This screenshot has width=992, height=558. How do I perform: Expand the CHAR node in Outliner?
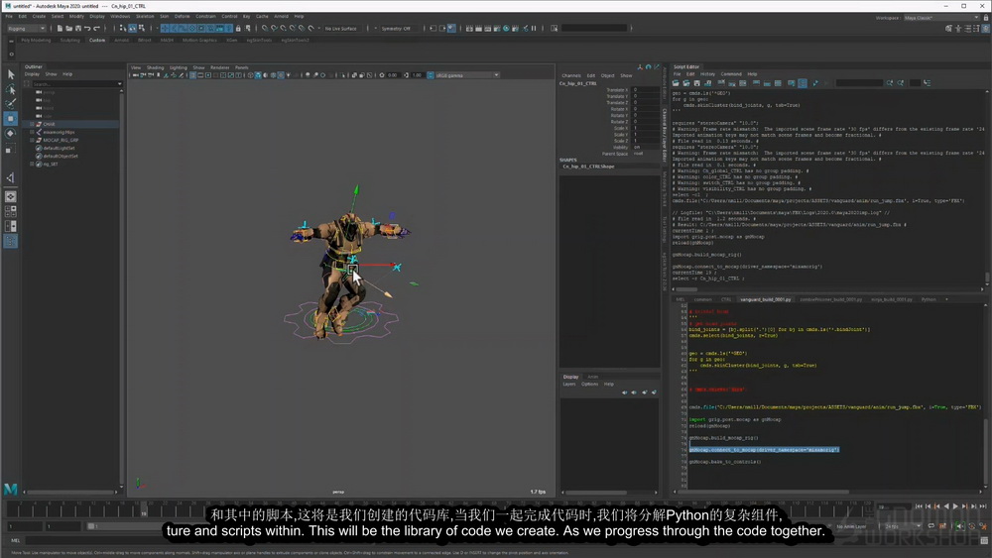[32, 125]
